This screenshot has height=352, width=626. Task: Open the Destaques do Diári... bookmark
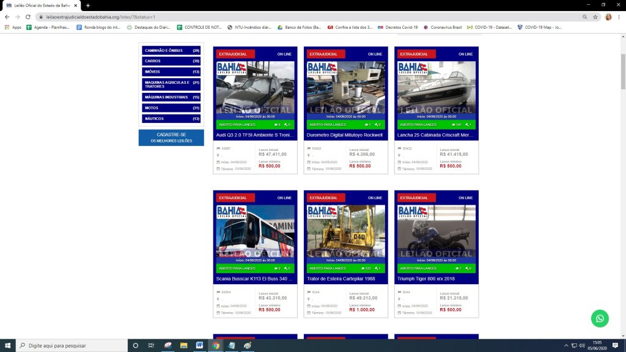coord(148,27)
